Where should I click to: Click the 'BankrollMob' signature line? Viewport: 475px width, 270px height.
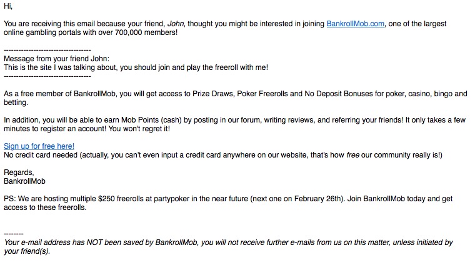point(24,181)
